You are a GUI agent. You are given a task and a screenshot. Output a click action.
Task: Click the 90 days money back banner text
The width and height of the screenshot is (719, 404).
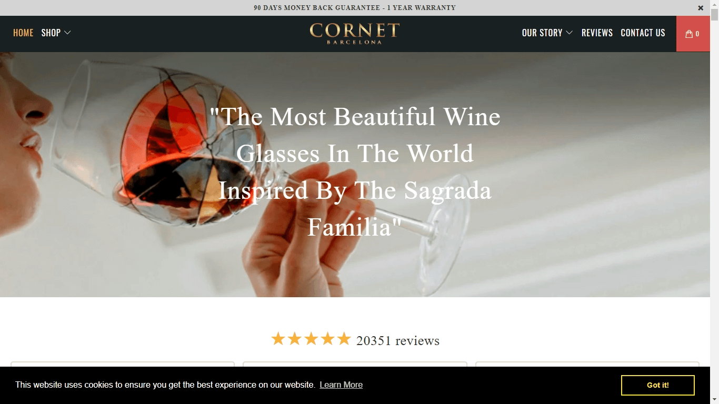point(355,8)
